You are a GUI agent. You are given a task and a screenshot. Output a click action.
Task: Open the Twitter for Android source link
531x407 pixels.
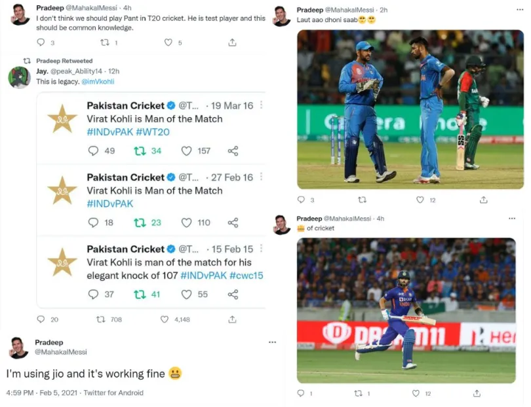[x=113, y=393]
